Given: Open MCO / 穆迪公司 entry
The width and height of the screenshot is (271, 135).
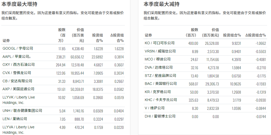Looking at the screenshot, I should pyautogui.click(x=157, y=59).
